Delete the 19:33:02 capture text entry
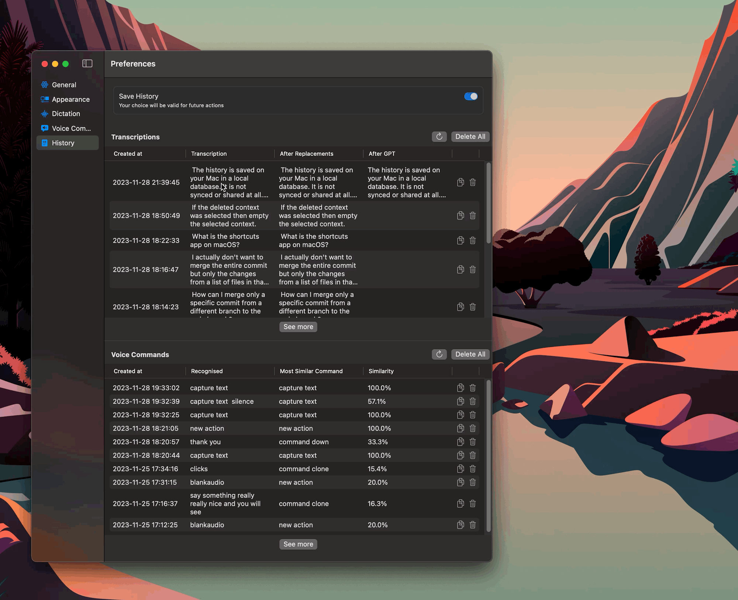The height and width of the screenshot is (600, 738). (x=472, y=388)
